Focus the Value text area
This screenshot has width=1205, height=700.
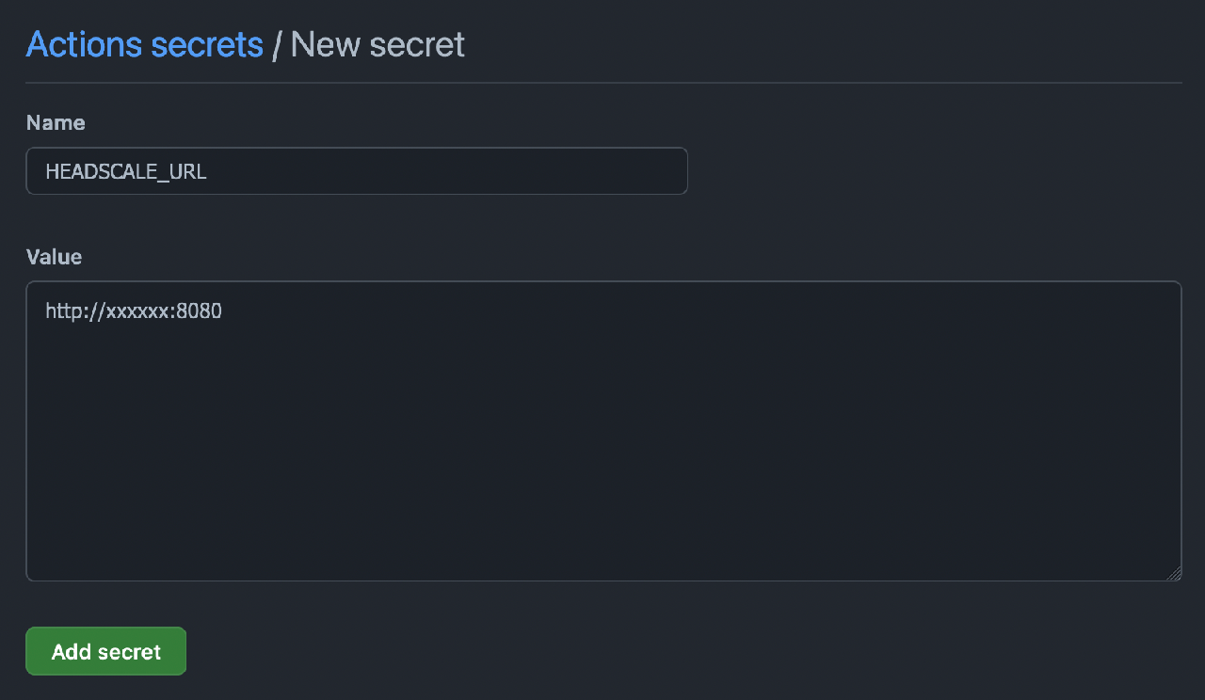point(602,431)
